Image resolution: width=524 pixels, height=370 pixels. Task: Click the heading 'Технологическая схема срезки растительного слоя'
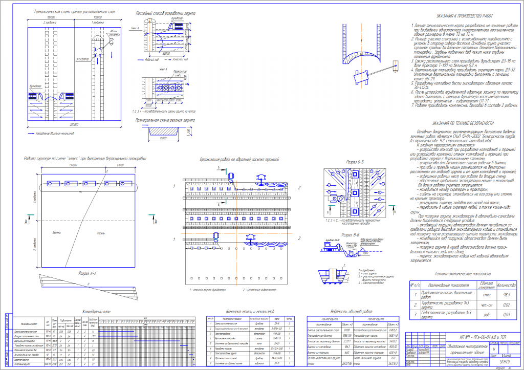(x=75, y=12)
